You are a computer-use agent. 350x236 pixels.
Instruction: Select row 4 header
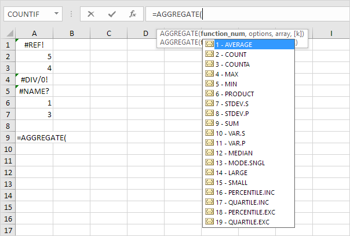pos(8,79)
